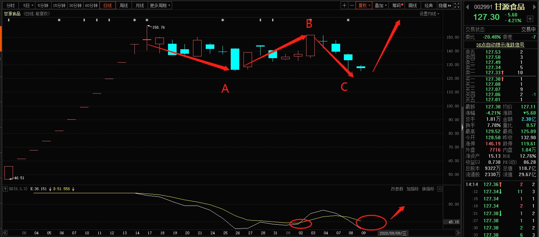Switch to 周线 weekly chart tab

(x=124, y=5)
